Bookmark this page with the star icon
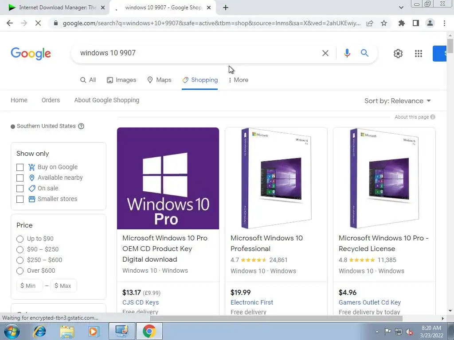454x340 pixels. point(384,23)
